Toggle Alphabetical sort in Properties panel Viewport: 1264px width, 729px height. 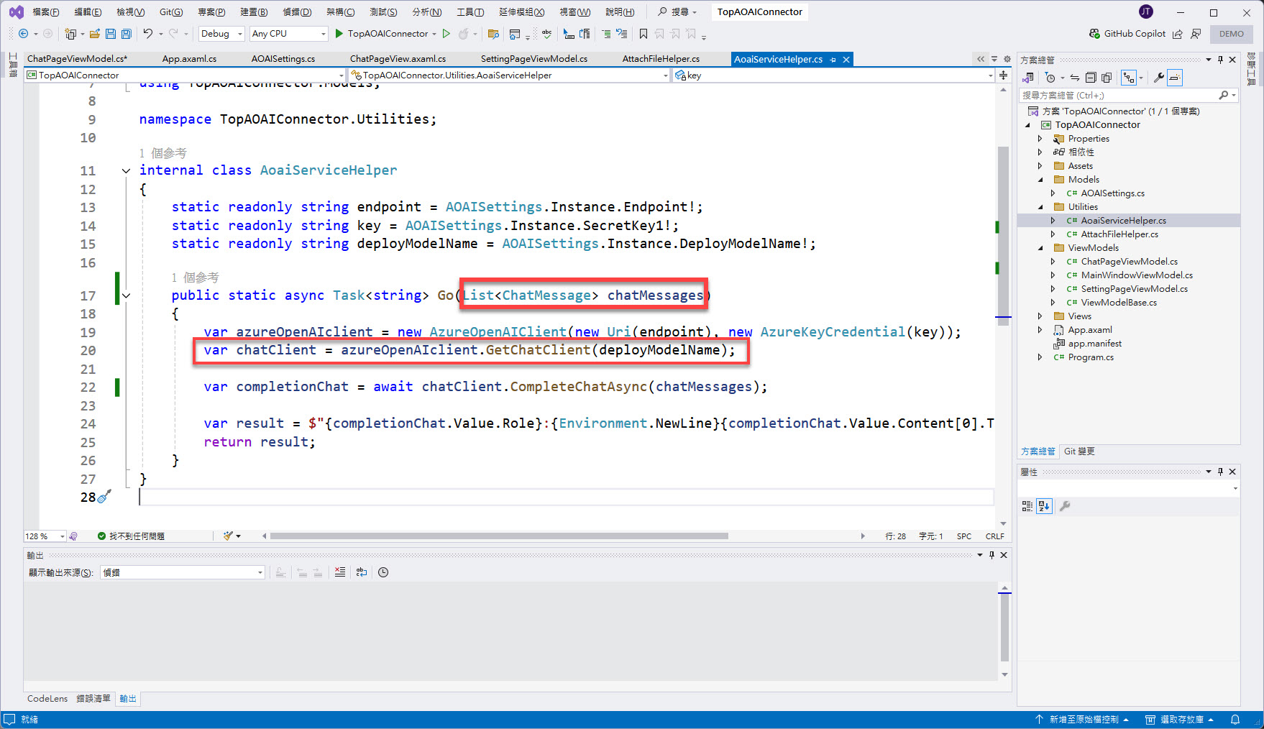[1044, 506]
